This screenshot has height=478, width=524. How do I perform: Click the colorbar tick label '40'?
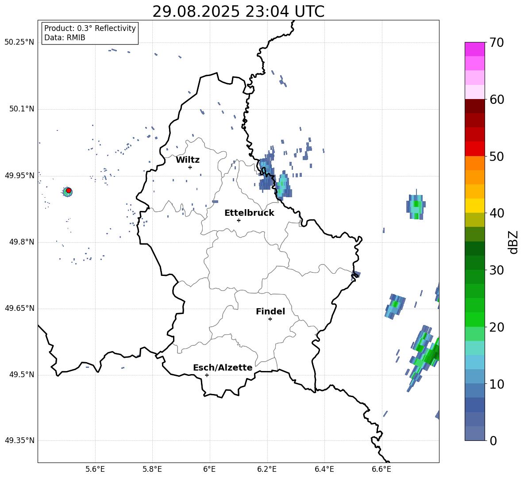497,213
